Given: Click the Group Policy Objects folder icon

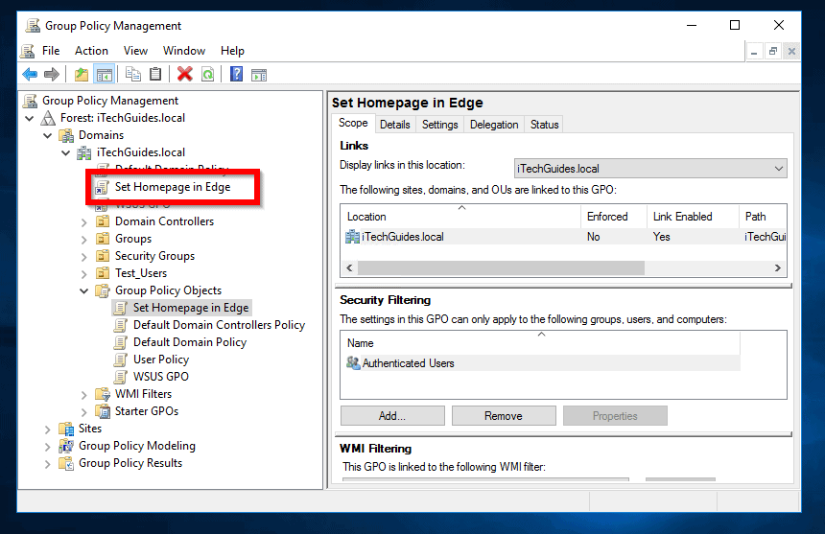Looking at the screenshot, I should (x=103, y=290).
